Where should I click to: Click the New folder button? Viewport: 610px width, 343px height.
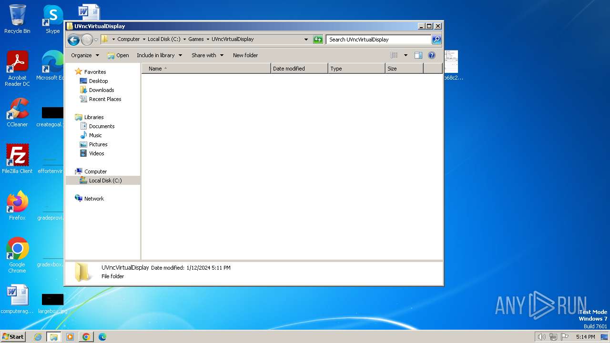pos(245,55)
